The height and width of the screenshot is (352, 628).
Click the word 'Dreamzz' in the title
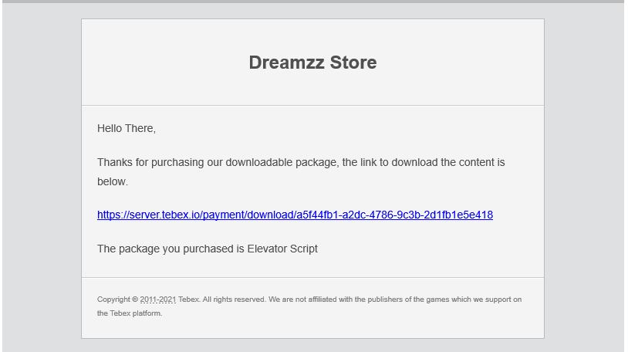pos(287,63)
